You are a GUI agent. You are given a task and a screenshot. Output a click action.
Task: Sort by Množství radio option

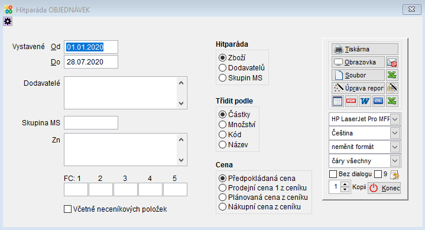pyautogui.click(x=237, y=125)
